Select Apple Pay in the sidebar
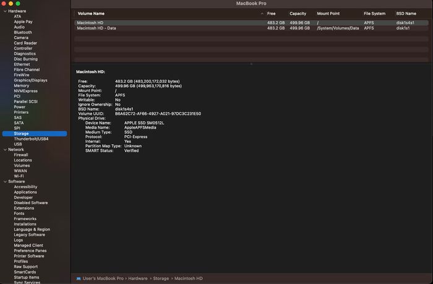This screenshot has height=284, width=433. click(x=24, y=22)
